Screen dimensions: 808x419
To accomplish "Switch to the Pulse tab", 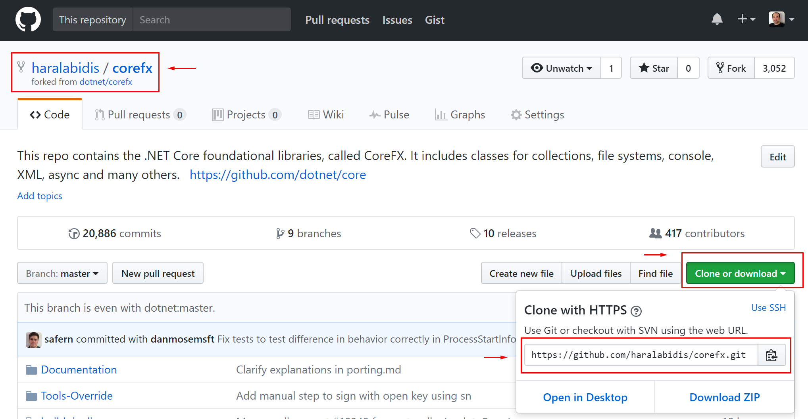I will tap(389, 115).
